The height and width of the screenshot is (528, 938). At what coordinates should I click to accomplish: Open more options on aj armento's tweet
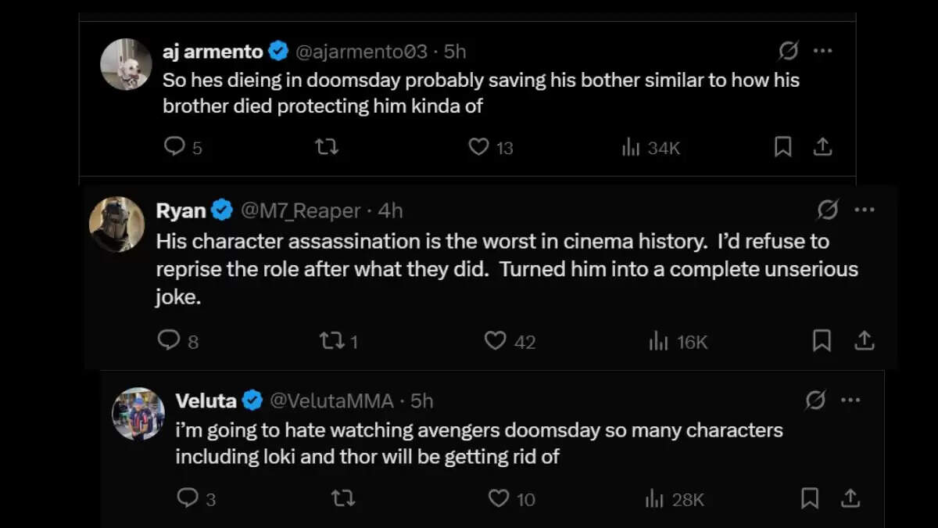pyautogui.click(x=822, y=52)
